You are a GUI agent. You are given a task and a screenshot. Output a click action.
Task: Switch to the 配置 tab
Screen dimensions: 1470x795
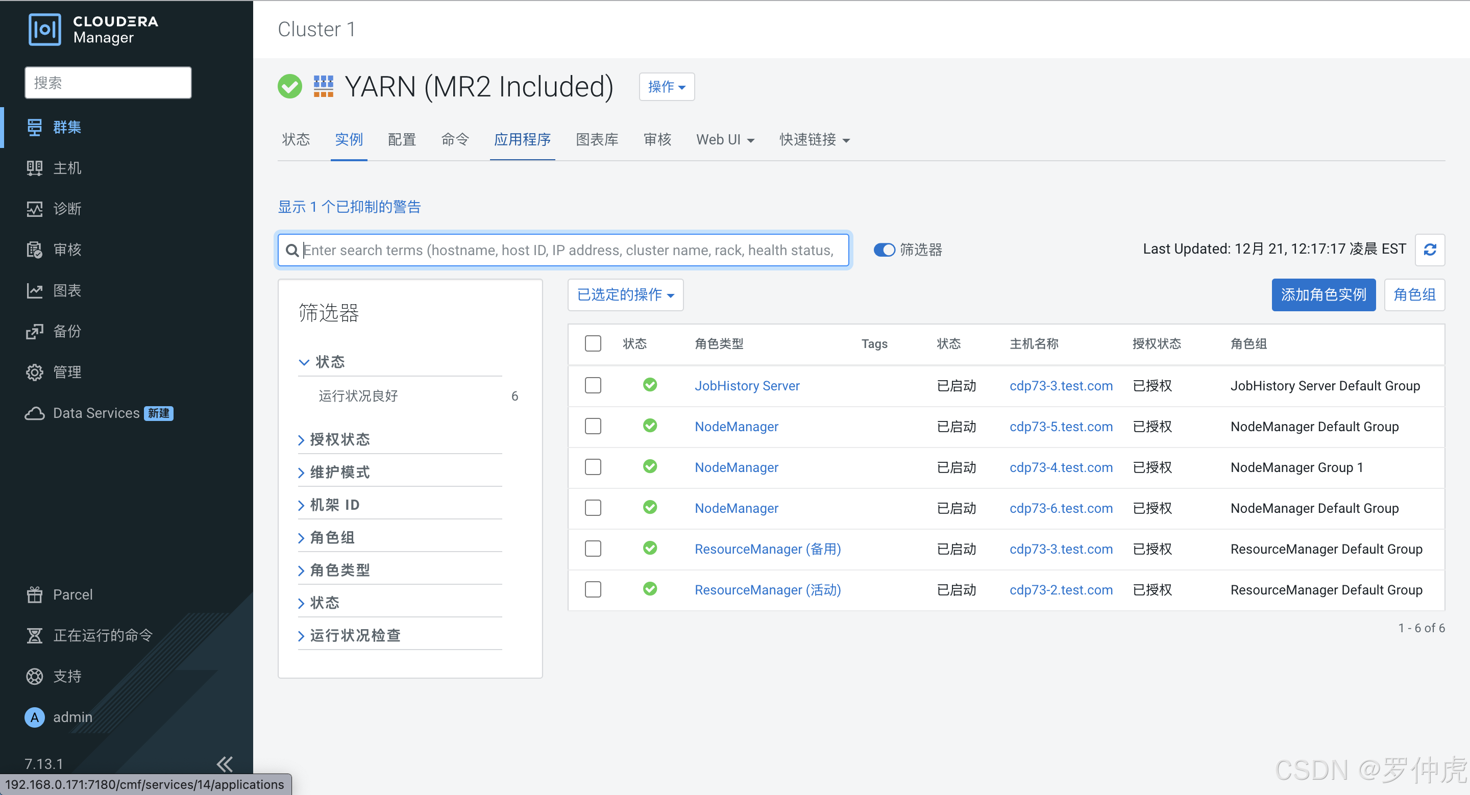pos(402,140)
